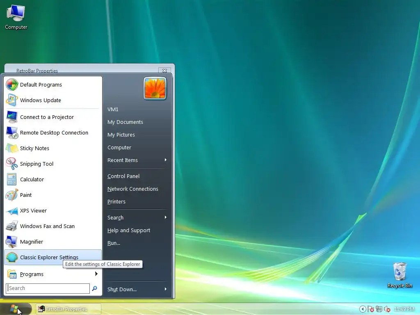Open My Pictures from Start menu
Viewport: 420px width, 315px height.
tap(121, 135)
